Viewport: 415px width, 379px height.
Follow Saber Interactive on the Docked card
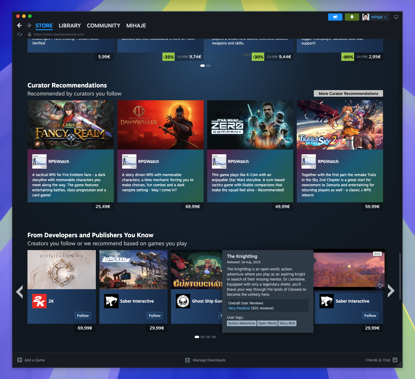pos(155,315)
